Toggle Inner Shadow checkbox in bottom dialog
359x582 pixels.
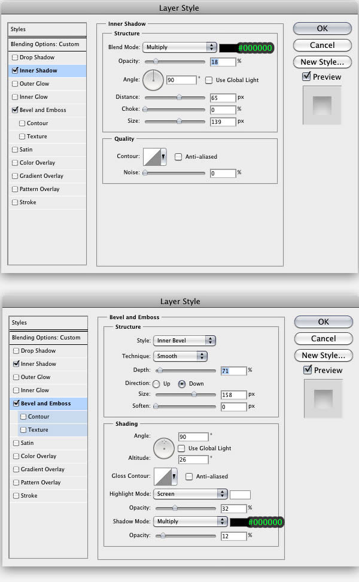[x=16, y=364]
